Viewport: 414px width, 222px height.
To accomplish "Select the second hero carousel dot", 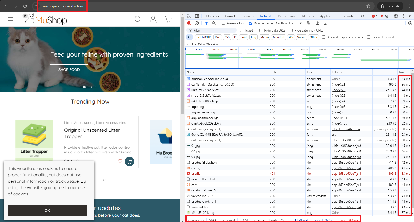I will tap(90, 87).
